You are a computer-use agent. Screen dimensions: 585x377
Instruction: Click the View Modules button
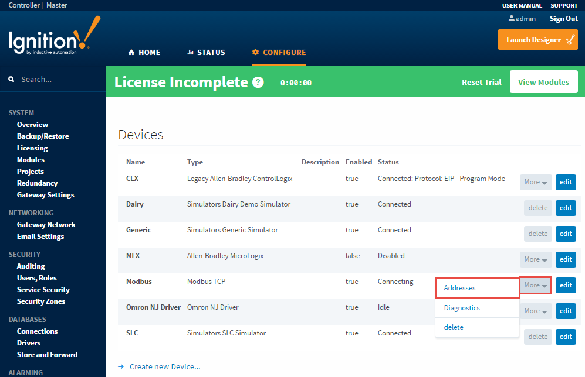point(543,82)
